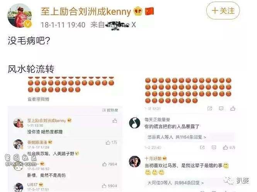The height and width of the screenshot is (192, 257).
Task: Like the comment 没你渣 啥热度都蹭
Action: 115,121
